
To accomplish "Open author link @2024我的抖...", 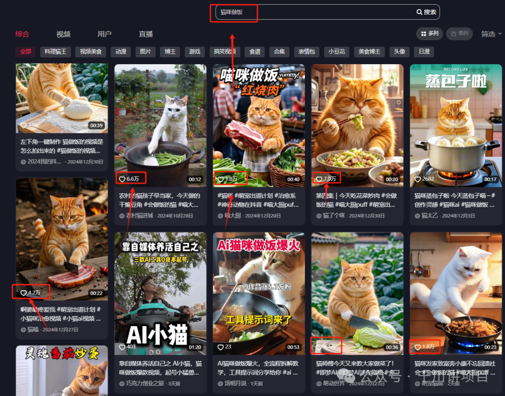I will [x=41, y=161].
